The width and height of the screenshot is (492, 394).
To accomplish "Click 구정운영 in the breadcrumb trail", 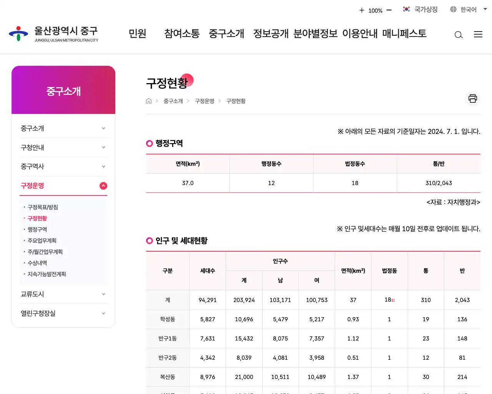I will pos(204,101).
